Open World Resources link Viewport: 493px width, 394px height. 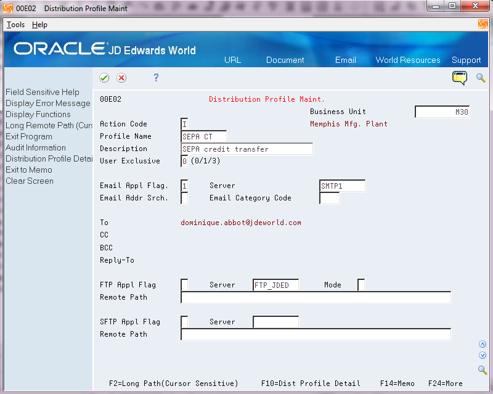click(x=408, y=60)
